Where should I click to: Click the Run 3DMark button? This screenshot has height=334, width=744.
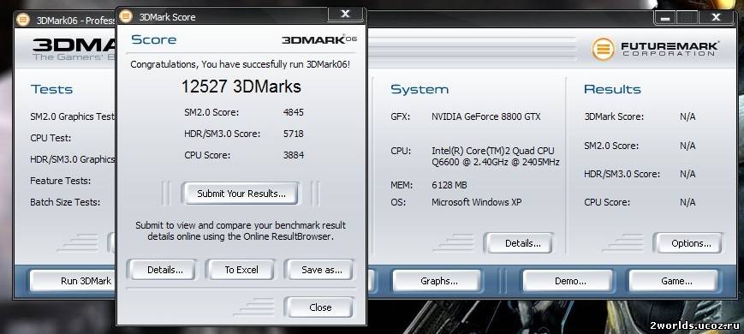tap(74, 281)
